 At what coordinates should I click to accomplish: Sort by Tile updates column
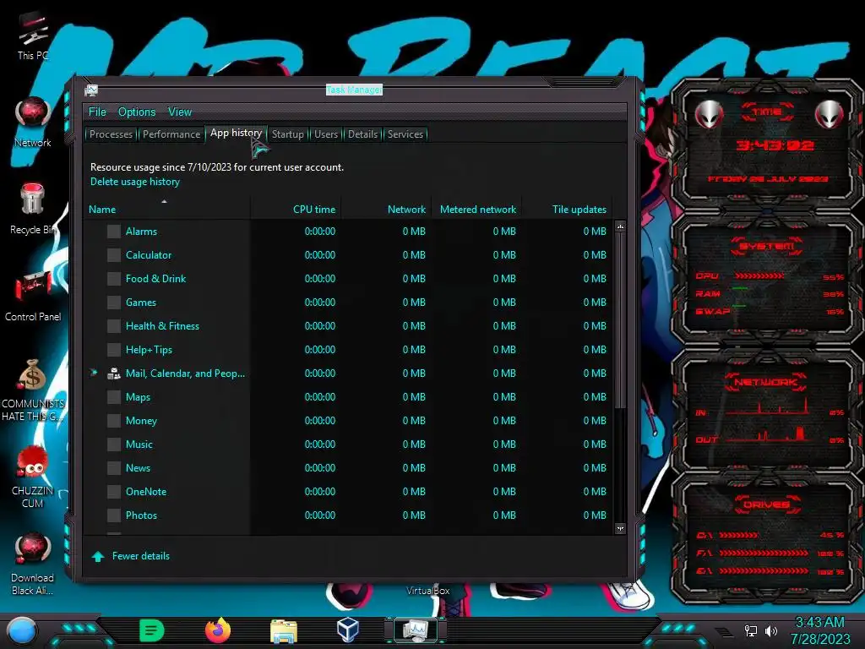[x=567, y=210]
